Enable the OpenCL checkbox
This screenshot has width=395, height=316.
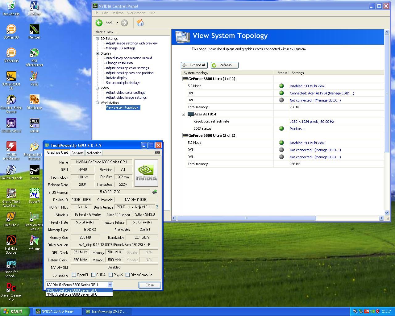click(74, 275)
